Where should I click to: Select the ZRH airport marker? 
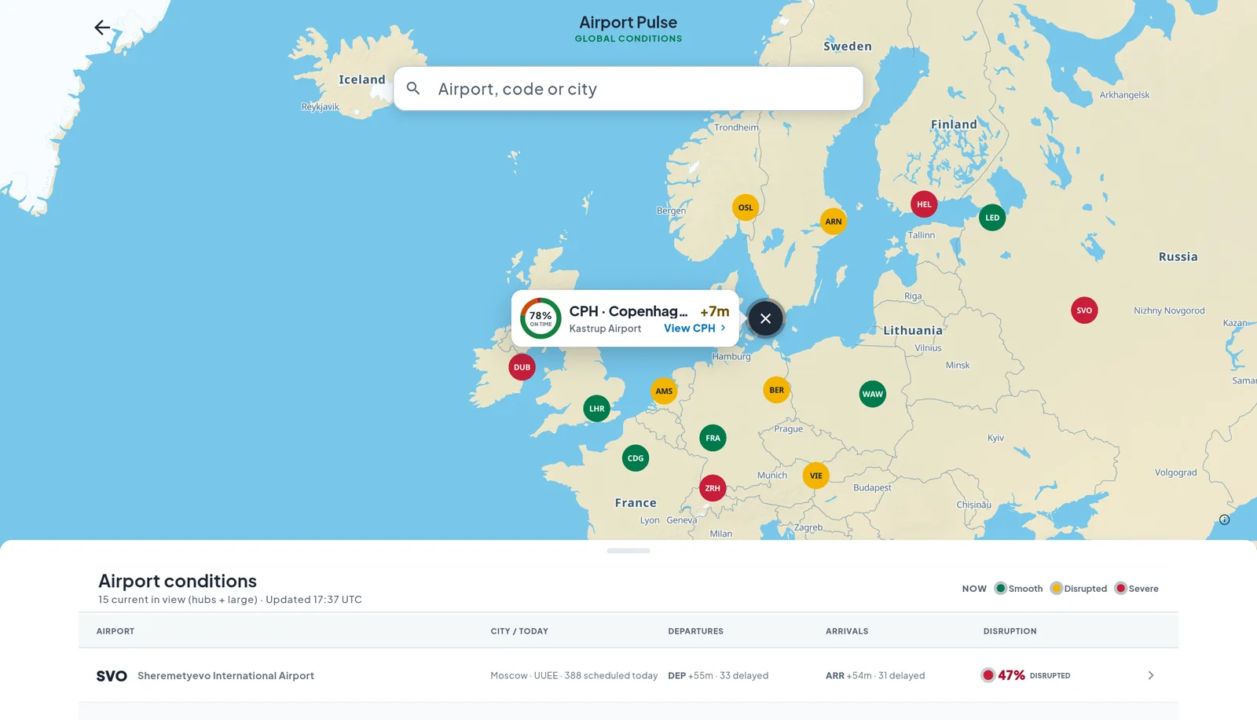713,488
